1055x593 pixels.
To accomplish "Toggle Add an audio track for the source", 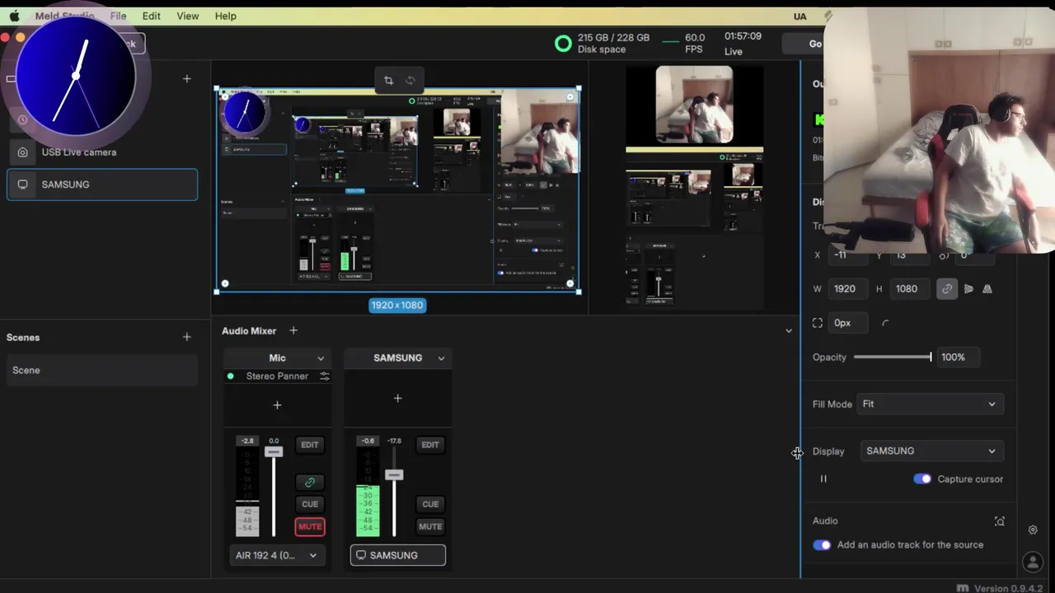I will click(x=822, y=544).
